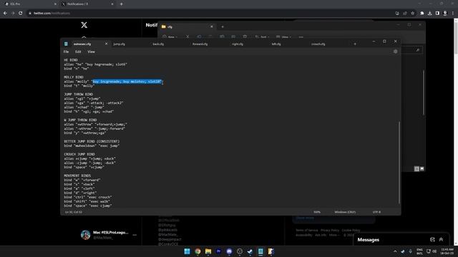
Task: Click the taskbar clock and date
Action: point(447,251)
